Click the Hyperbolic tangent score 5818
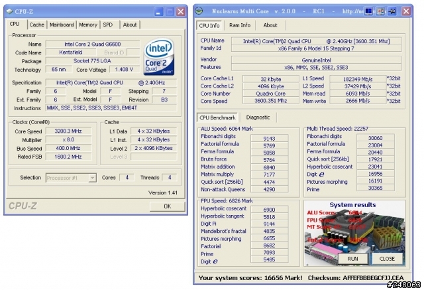424x290 pixels. point(270,217)
